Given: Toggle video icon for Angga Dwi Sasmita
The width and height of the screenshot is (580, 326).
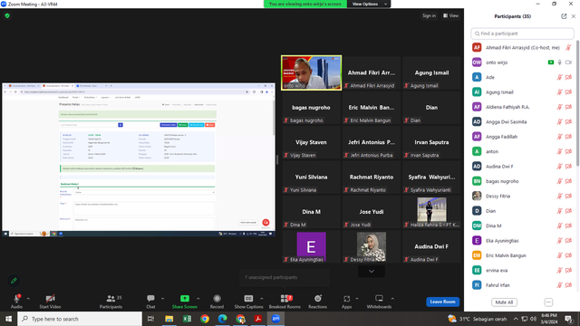Looking at the screenshot, I should coord(568,121).
